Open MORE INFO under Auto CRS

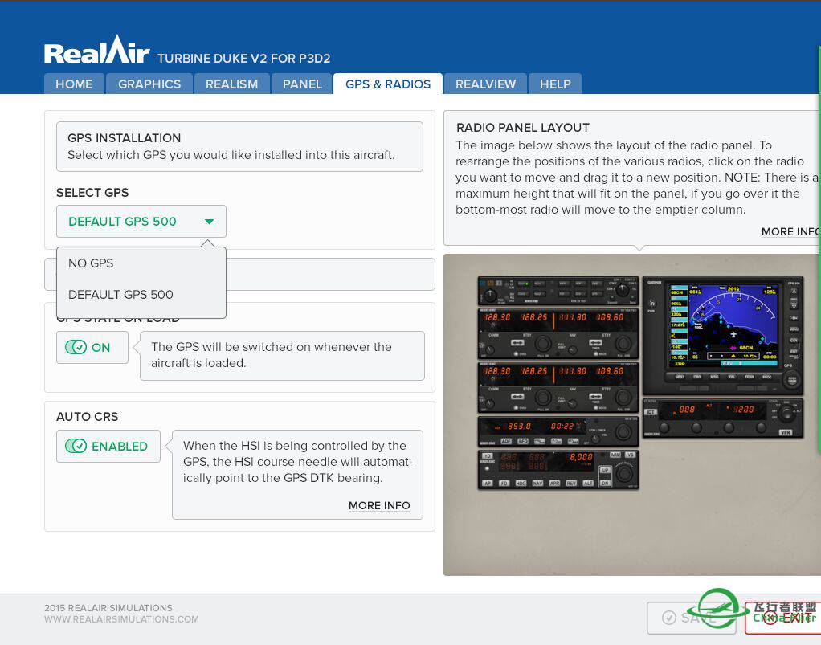pyautogui.click(x=379, y=505)
